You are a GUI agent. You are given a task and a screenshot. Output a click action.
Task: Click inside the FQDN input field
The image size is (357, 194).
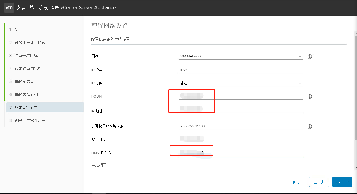[x=241, y=96]
